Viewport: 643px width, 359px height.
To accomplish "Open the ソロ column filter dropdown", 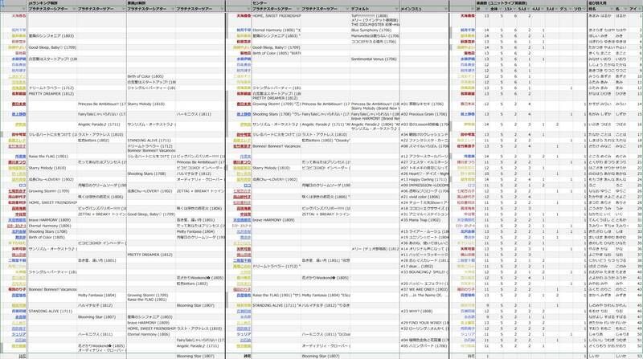I will click(x=584, y=9).
